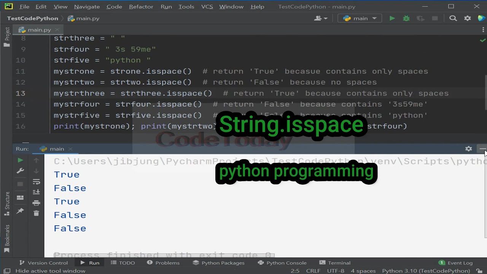The image size is (487, 274).
Task: Open the TestCodePython breadcrumb menu
Action: coord(32,18)
